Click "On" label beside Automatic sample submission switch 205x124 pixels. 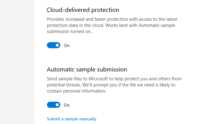tap(67, 105)
